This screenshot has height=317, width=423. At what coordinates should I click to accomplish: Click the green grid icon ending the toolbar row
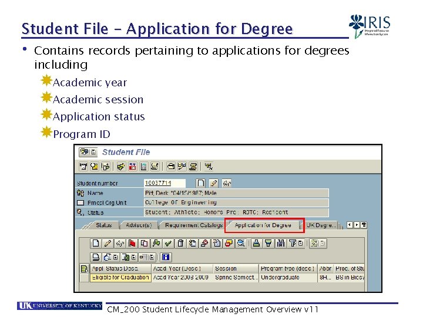point(314,244)
